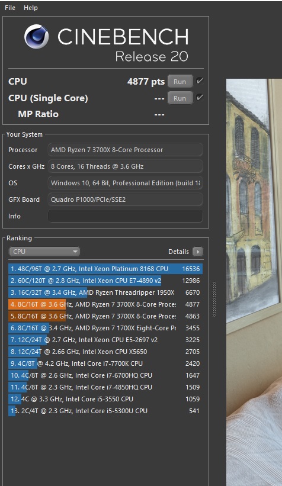The width and height of the screenshot is (282, 486).
Task: Toggle the CPU test checkbox
Action: (200, 81)
